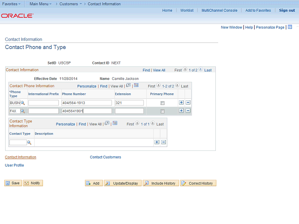
Task: Click the page layout icon beside Personalize Page
Action: [290, 27]
